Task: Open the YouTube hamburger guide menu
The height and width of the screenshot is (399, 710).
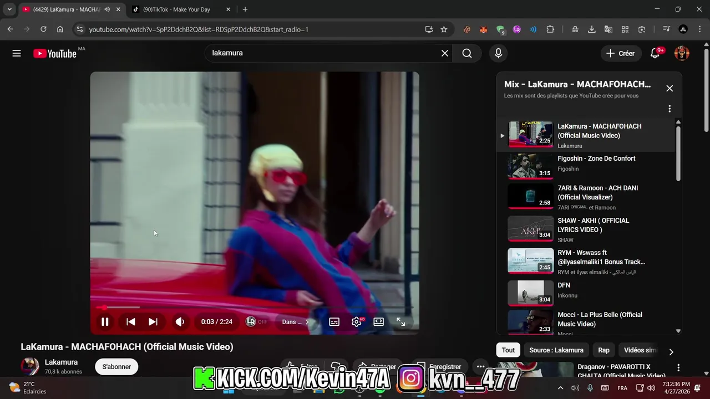Action: pos(17,53)
